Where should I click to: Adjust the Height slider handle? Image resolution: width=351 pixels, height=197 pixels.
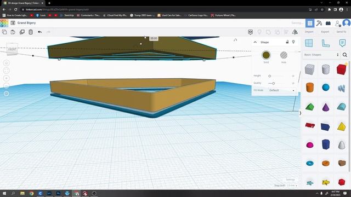click(x=269, y=76)
